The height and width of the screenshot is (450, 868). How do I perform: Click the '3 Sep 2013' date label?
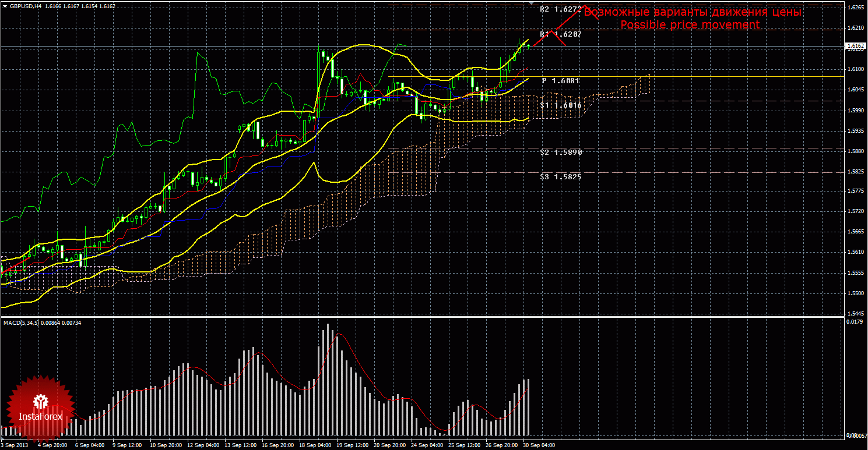13,445
